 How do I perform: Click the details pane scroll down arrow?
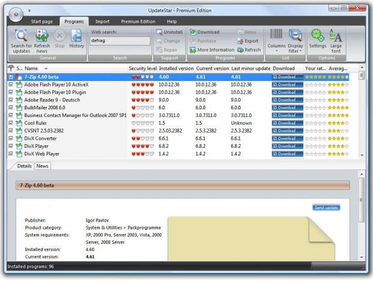point(362,257)
